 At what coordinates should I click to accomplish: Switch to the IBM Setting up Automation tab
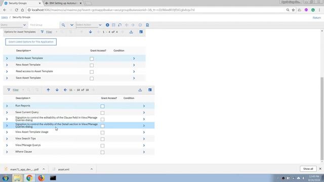(63, 3)
